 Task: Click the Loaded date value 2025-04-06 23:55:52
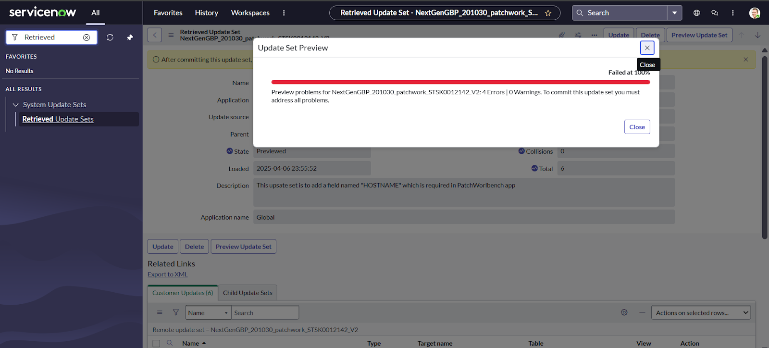tap(312, 169)
